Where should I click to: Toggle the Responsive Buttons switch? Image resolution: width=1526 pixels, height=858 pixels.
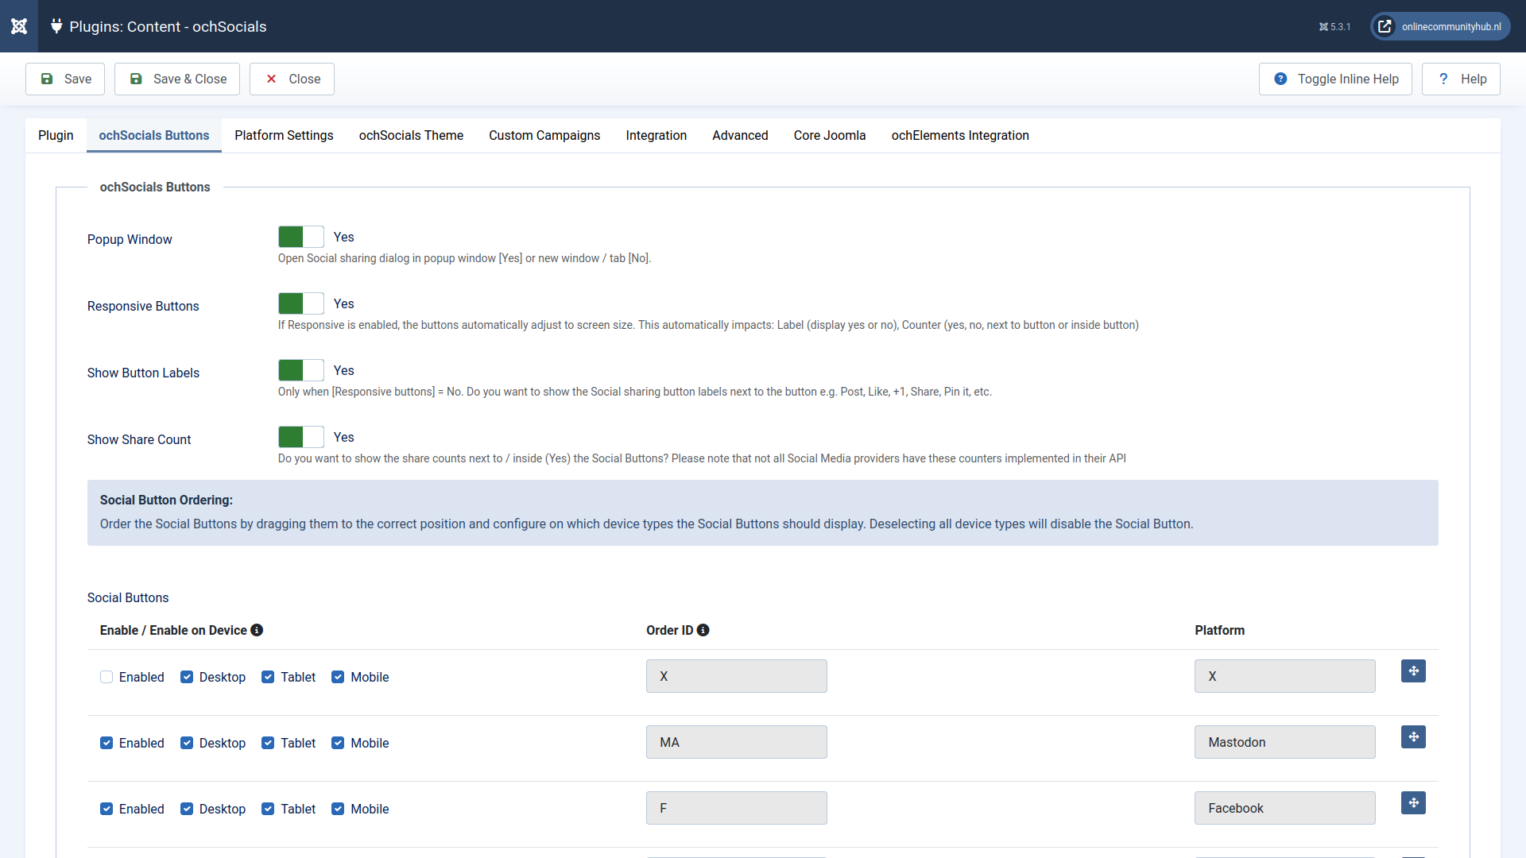[x=301, y=303]
